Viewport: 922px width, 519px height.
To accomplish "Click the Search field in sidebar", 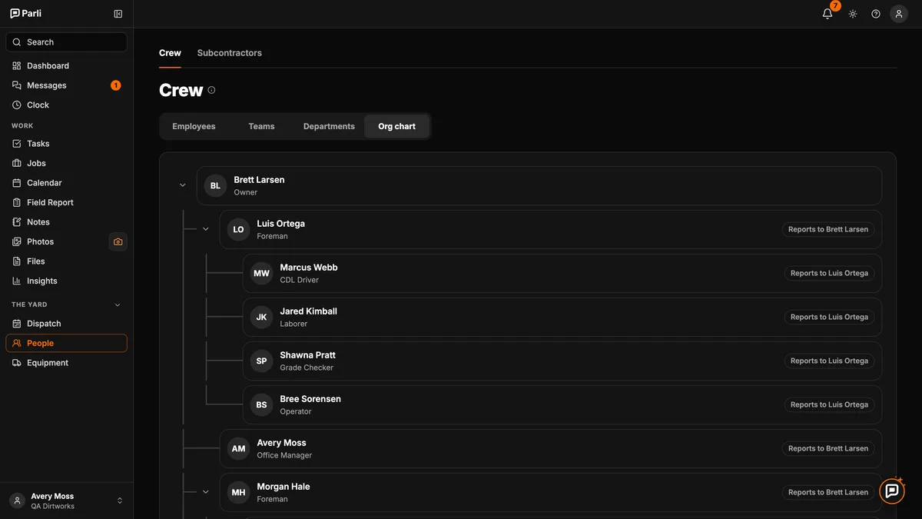I will [x=66, y=42].
